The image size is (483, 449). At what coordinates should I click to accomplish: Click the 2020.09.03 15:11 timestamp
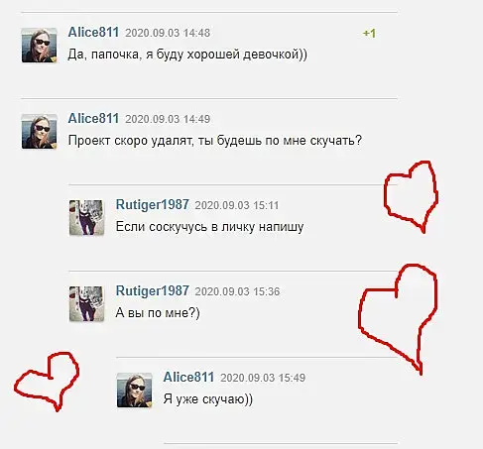(237, 205)
